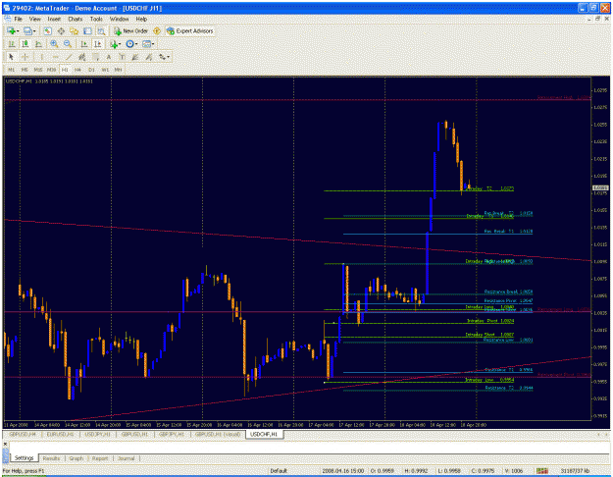
Task: Open the Tools menu
Action: tap(96, 19)
